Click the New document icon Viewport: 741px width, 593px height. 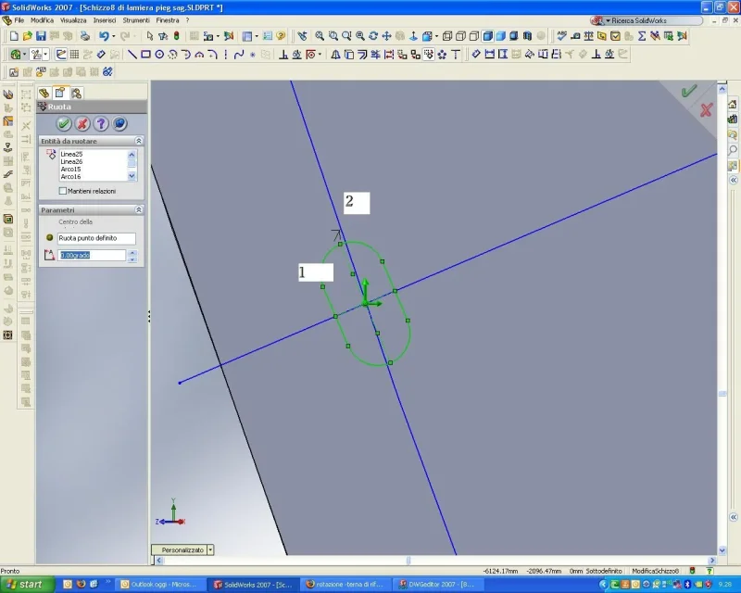(14, 36)
